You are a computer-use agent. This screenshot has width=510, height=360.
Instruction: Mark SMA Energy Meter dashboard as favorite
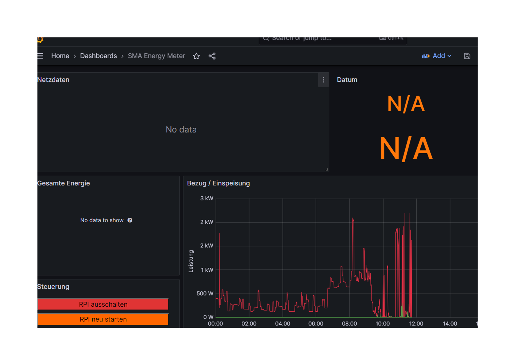click(196, 56)
